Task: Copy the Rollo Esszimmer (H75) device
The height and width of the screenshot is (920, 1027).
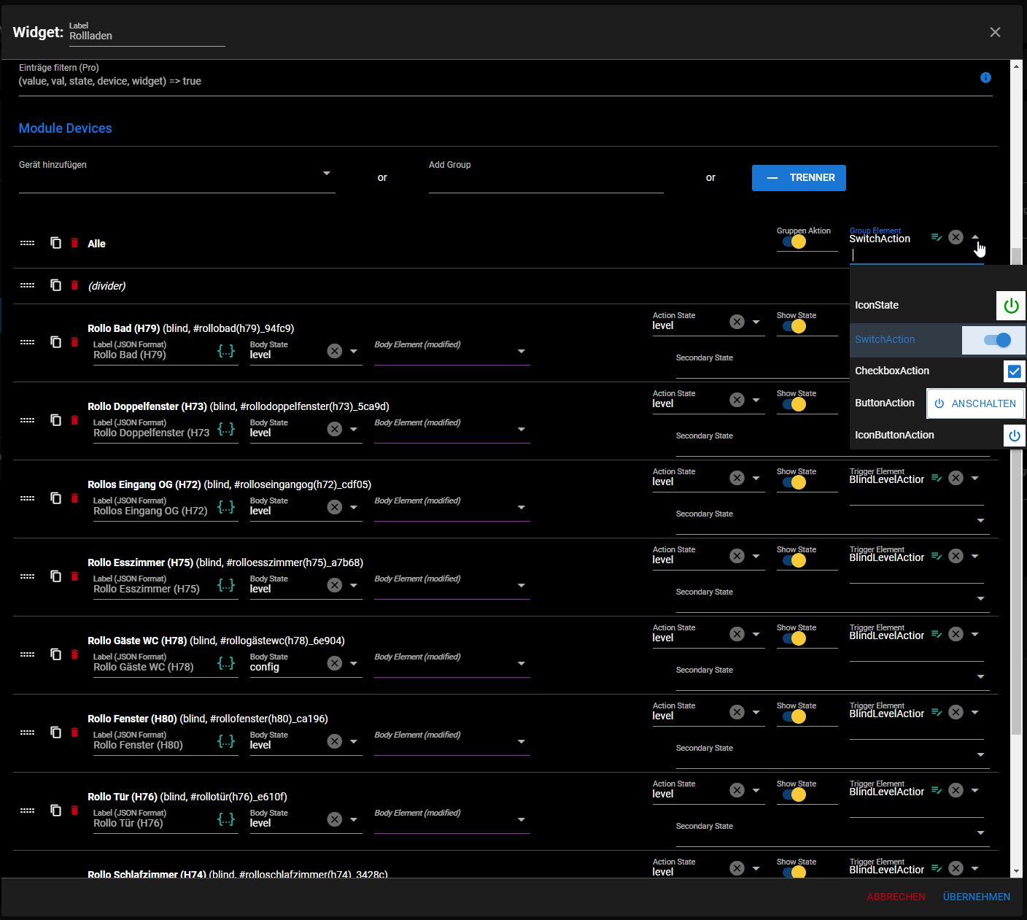Action: pos(55,576)
